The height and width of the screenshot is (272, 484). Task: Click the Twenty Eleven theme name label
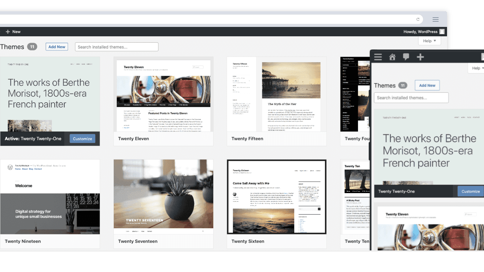(x=133, y=139)
